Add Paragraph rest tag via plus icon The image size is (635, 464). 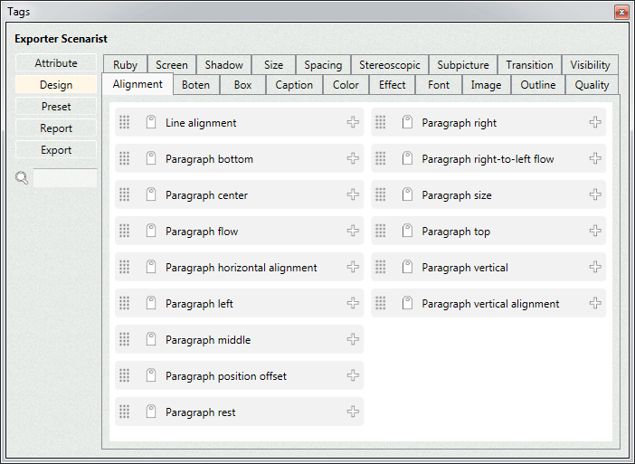click(353, 411)
